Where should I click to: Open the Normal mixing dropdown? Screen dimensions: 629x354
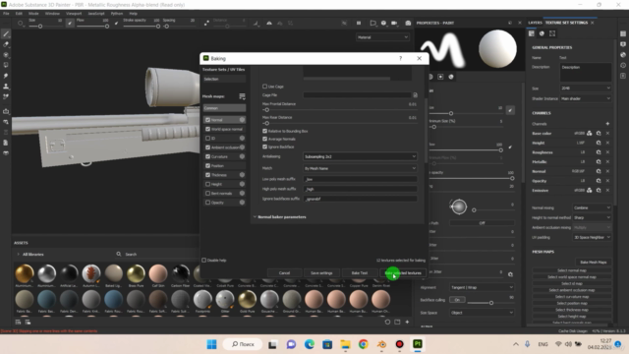click(592, 207)
